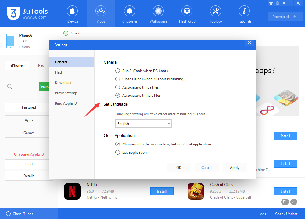This screenshot has width=305, height=219.
Task: Click the Games category button
Action: pos(27,133)
